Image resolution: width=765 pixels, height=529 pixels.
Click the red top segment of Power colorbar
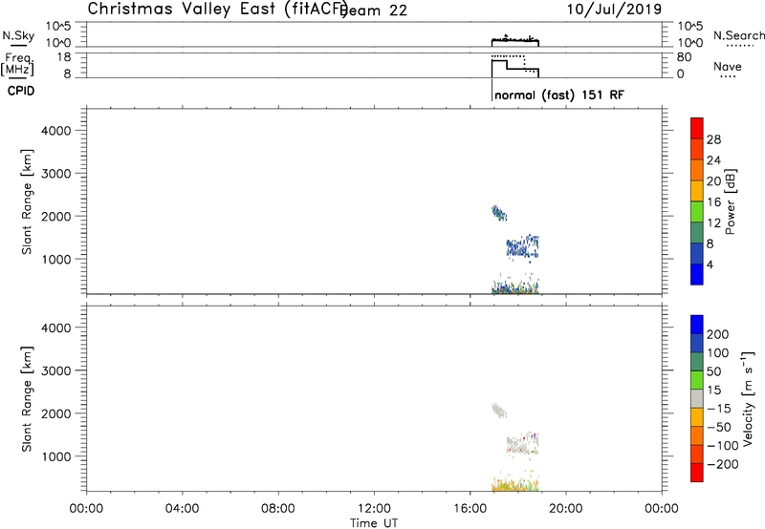coord(697,128)
